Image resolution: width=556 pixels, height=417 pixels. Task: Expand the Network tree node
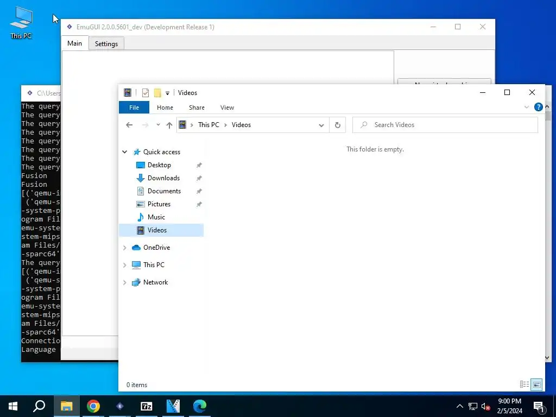[x=124, y=282]
